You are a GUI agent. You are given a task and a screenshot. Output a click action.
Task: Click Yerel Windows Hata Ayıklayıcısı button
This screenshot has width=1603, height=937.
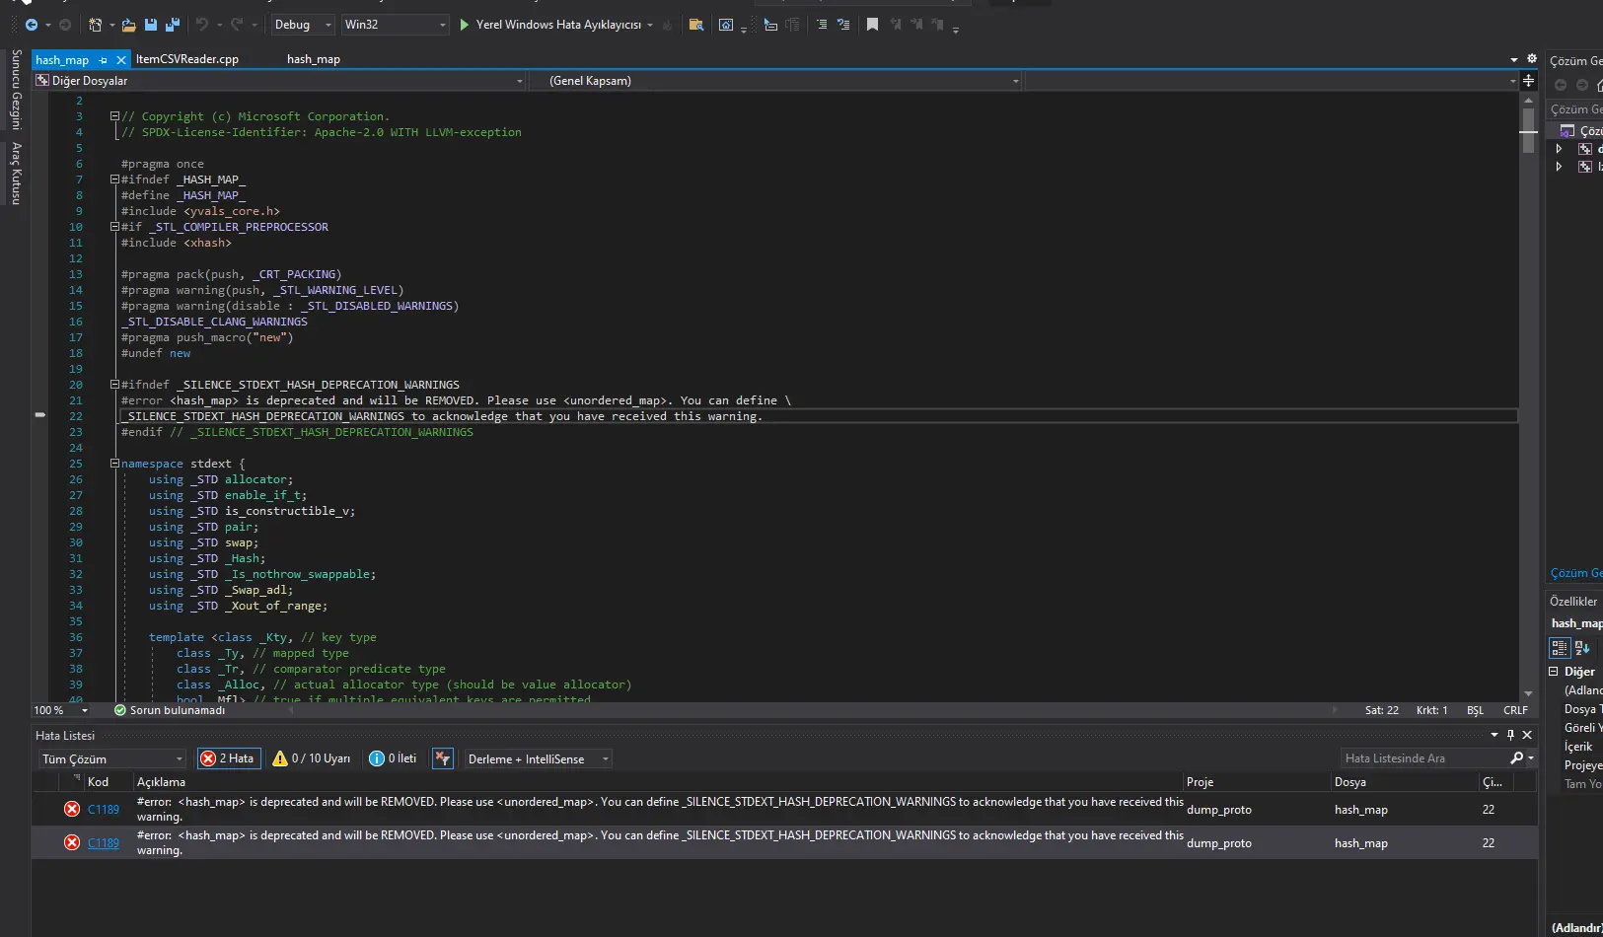557,25
